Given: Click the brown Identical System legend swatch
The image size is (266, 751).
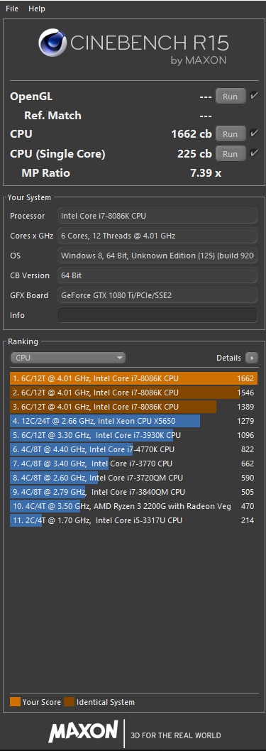Looking at the screenshot, I should click(69, 702).
